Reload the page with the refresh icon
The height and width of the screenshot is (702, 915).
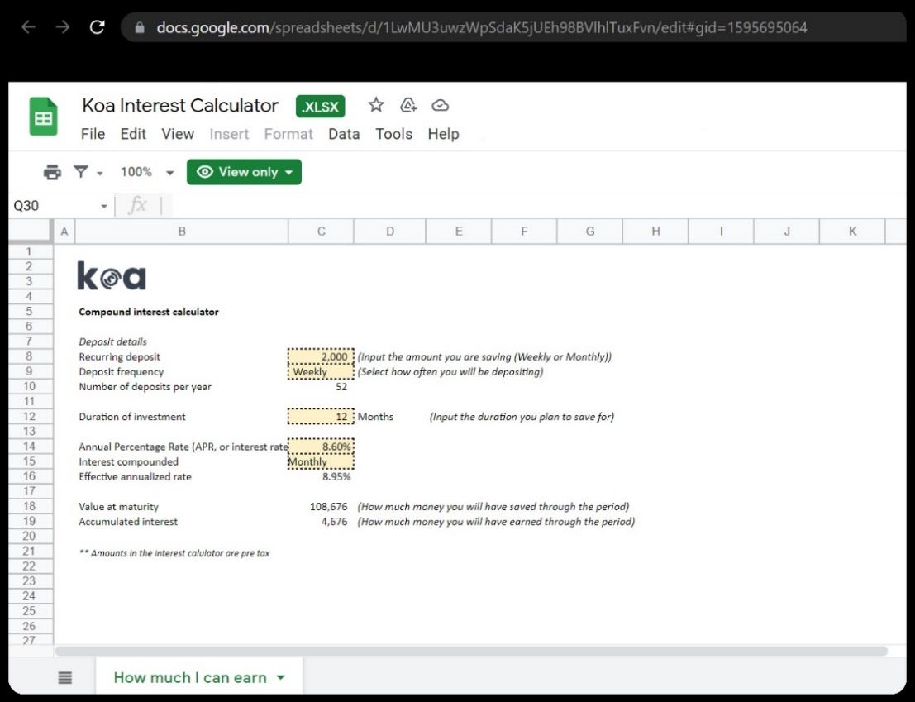pos(97,26)
